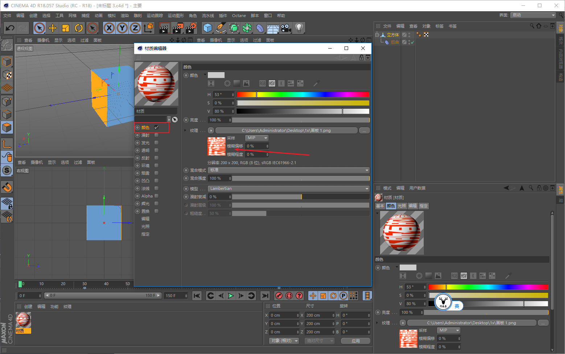Open Render Settings with the gear clapperboard icon
The image size is (565, 354).
191,28
